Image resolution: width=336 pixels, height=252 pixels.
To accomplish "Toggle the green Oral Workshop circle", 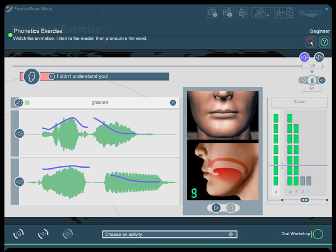I will pyautogui.click(x=318, y=234).
